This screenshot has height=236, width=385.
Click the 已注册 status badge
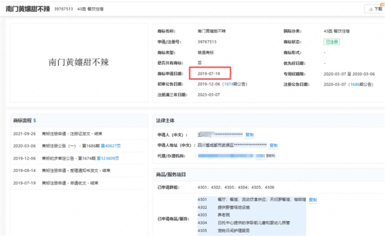[332, 42]
